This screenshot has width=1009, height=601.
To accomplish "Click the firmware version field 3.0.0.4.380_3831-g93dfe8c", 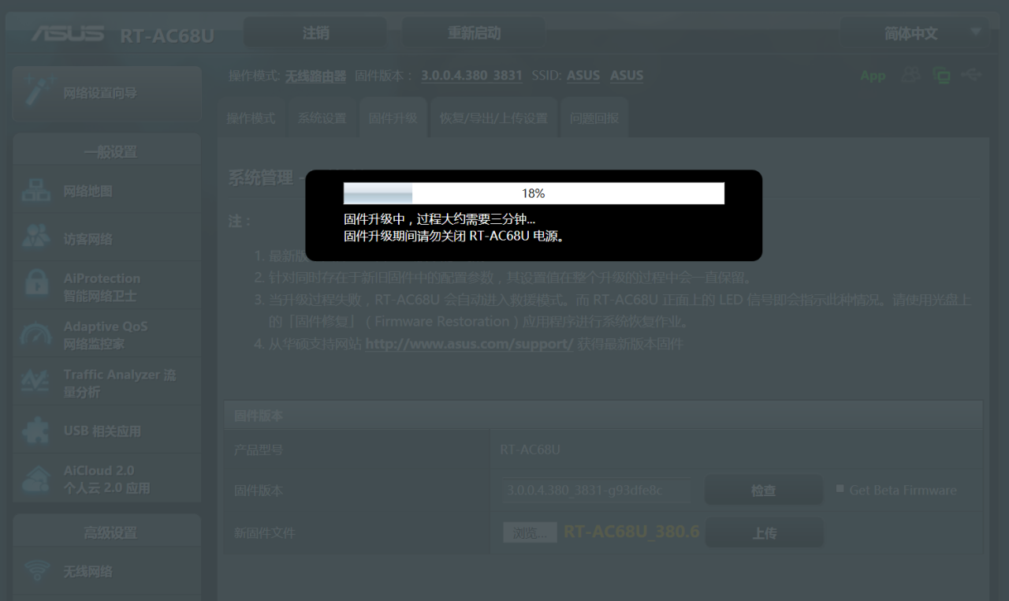I will pos(597,490).
